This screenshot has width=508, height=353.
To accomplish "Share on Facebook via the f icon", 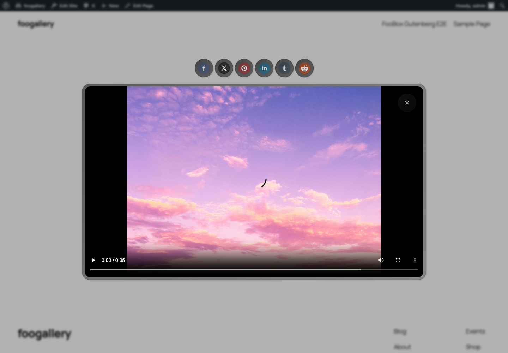I will click(x=204, y=68).
